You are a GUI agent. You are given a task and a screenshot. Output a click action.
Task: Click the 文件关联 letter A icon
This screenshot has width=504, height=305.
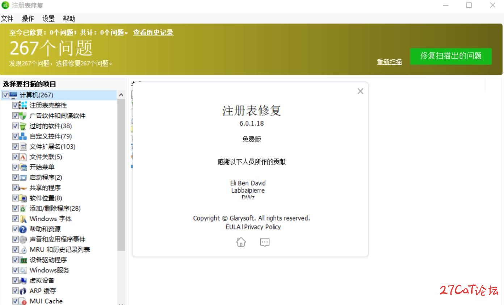23,157
